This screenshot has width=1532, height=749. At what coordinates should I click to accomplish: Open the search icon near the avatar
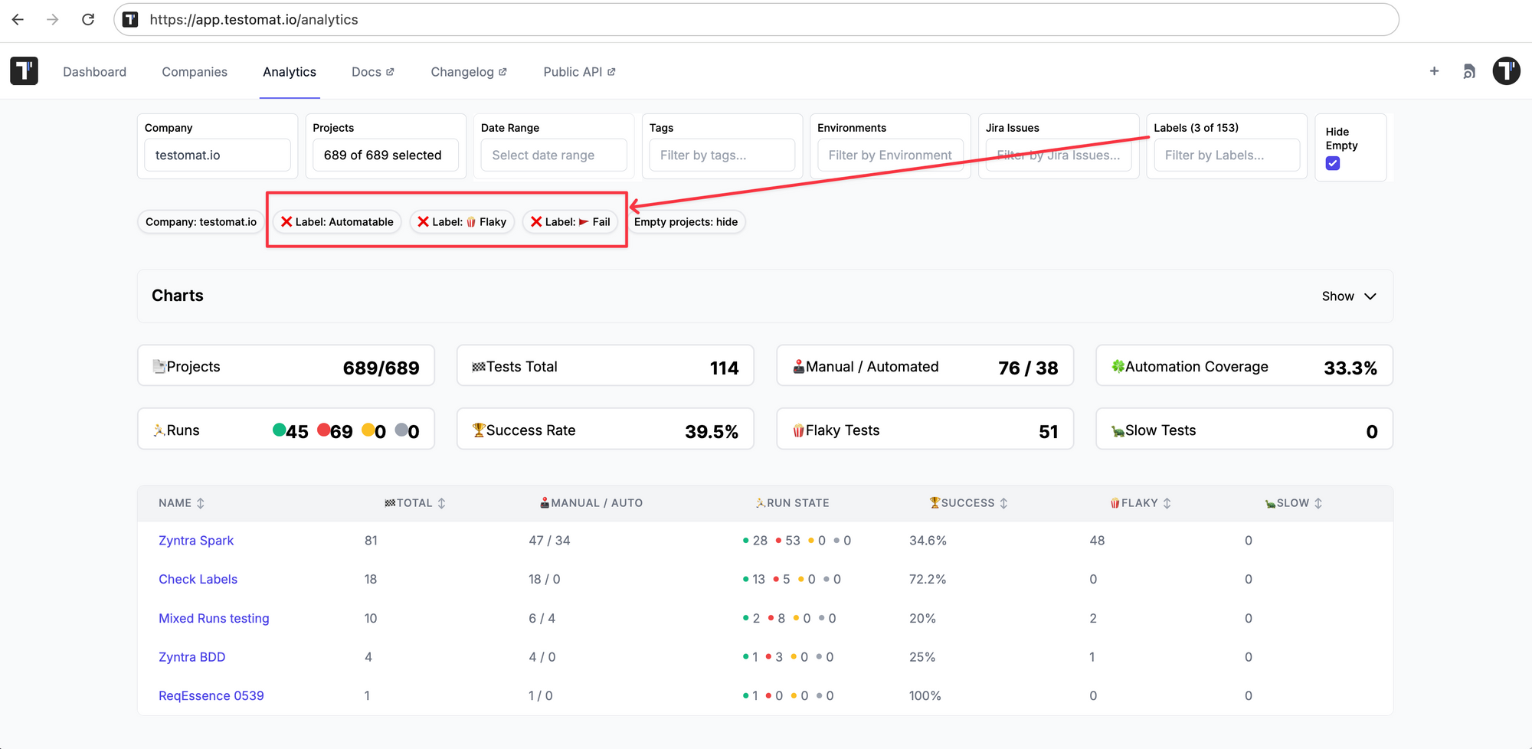point(1469,71)
